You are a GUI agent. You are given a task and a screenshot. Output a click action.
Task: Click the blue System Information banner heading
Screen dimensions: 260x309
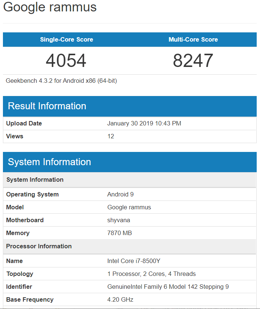(x=50, y=162)
